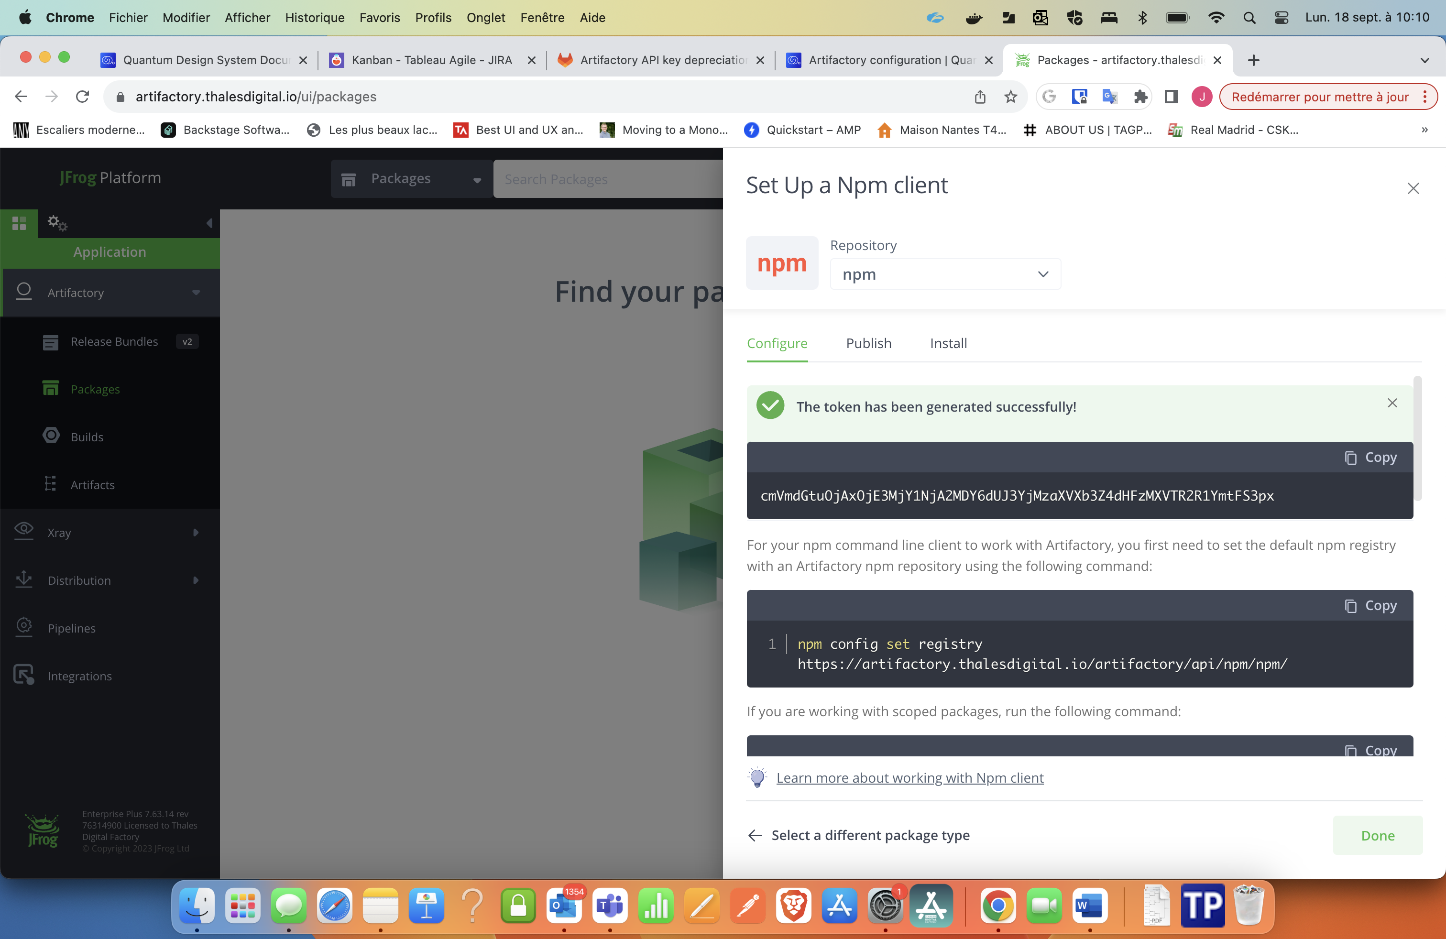This screenshot has width=1446, height=939.
Task: Open the npm Repository dropdown
Action: coord(945,274)
